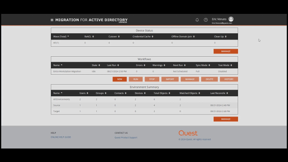Click the help question mark icon
Screen dimensions: 288x162
click(x=206, y=20)
